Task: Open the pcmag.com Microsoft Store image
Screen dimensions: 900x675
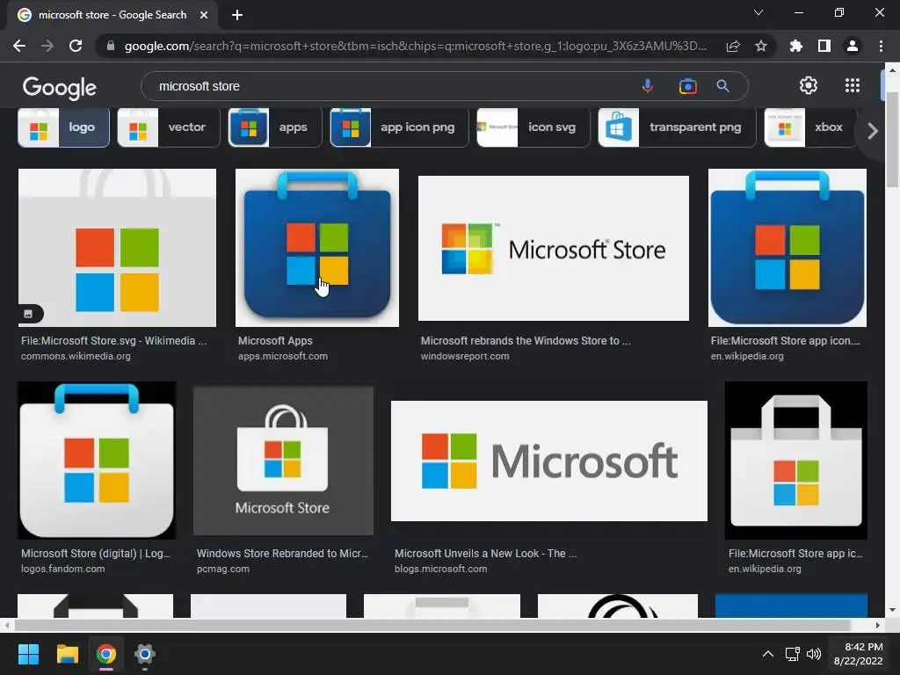Action: [x=283, y=461]
